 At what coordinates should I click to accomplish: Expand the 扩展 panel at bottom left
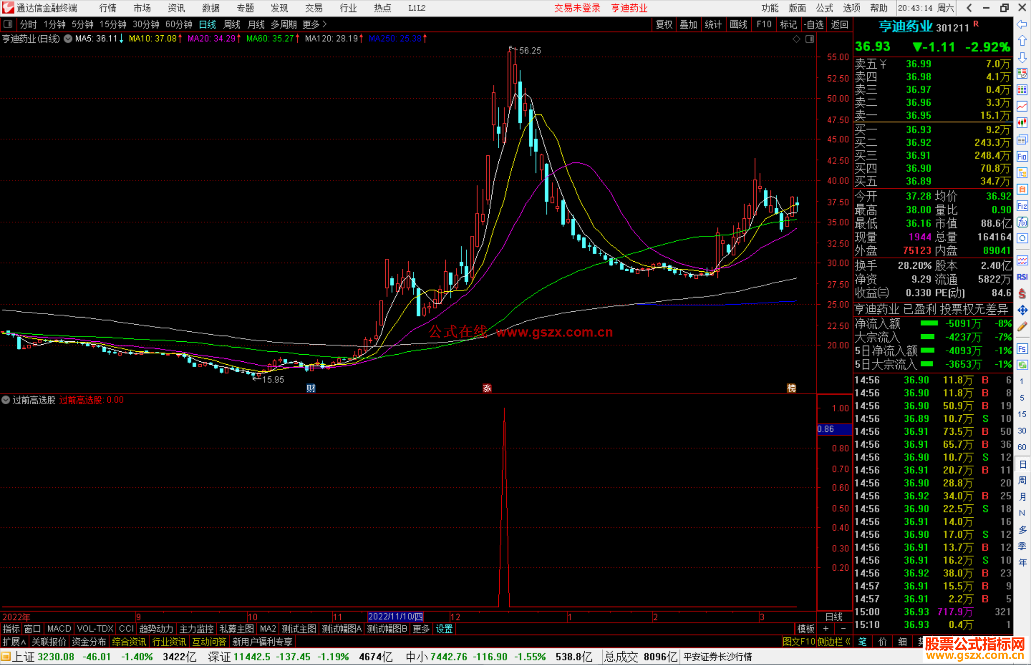(x=14, y=642)
